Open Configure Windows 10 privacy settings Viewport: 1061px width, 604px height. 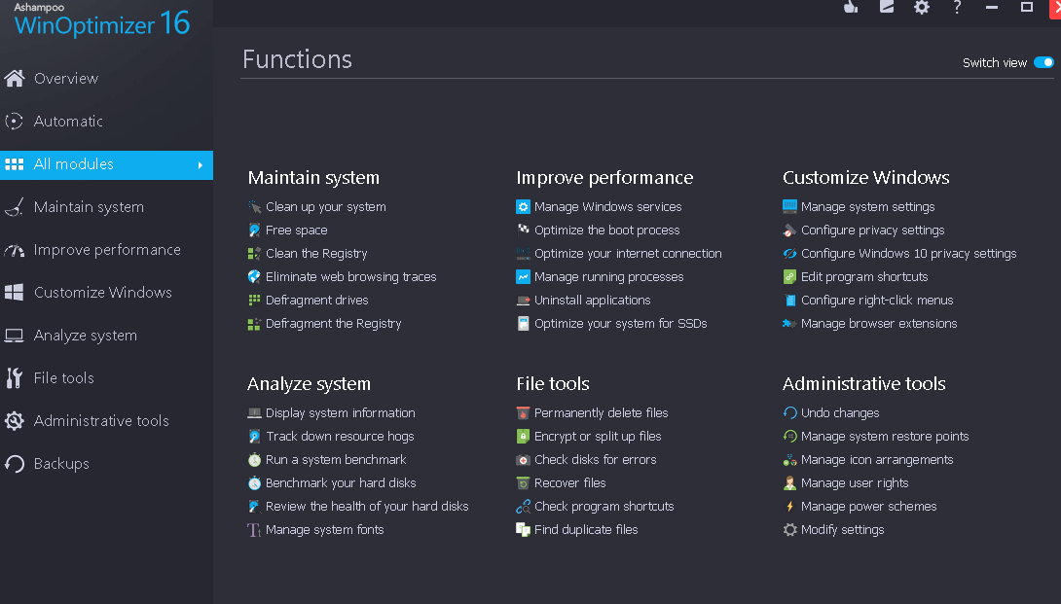click(x=908, y=254)
